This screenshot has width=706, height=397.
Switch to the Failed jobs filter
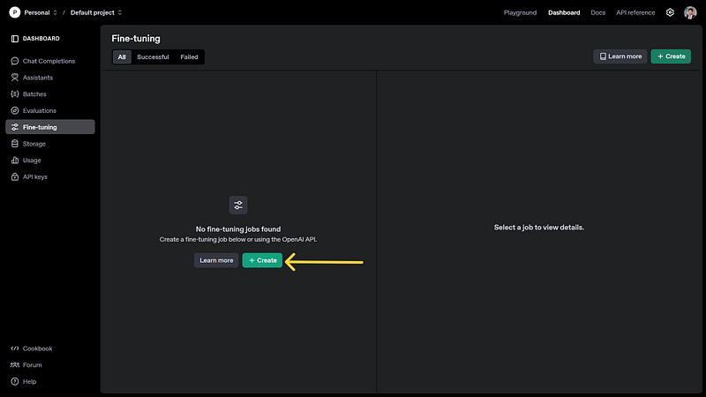[189, 57]
